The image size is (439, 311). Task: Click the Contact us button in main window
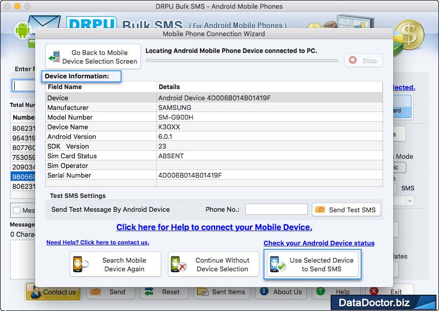[53, 292]
